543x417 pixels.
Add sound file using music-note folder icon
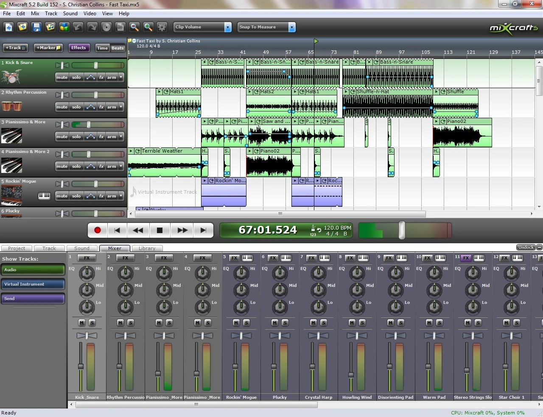(50, 27)
